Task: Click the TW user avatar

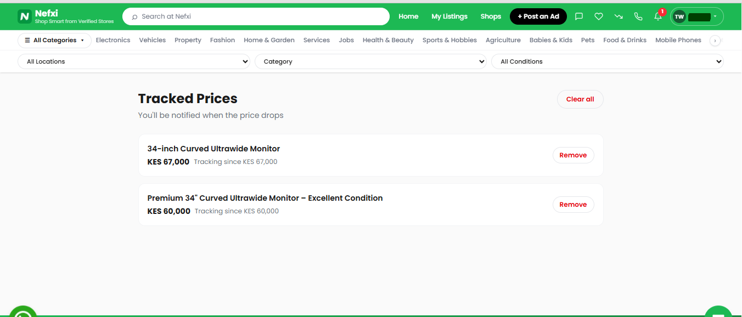Action: pos(679,16)
